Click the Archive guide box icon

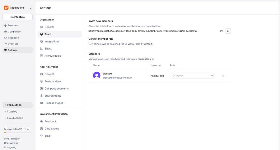click(41, 56)
